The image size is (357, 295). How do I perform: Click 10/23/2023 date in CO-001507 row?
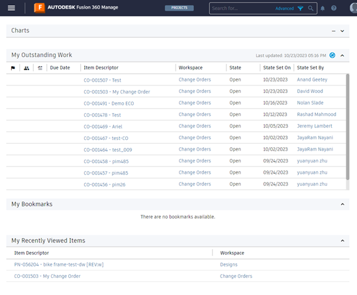(276, 80)
